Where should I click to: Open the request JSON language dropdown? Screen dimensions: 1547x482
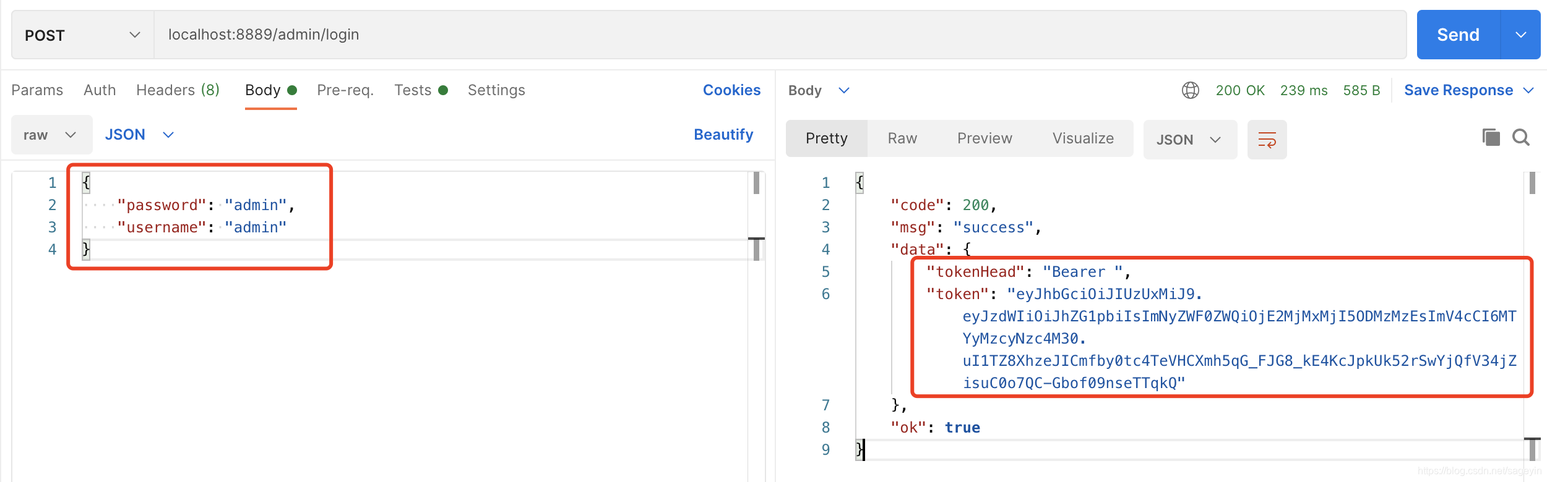139,135
